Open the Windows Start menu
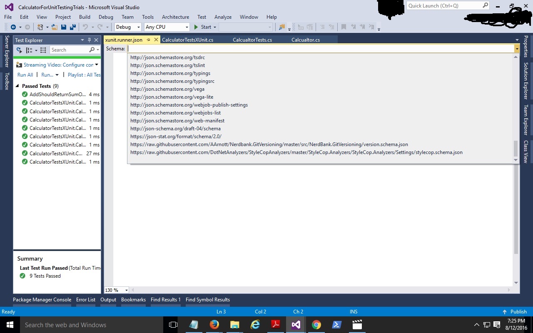533x333 pixels. pos(10,325)
